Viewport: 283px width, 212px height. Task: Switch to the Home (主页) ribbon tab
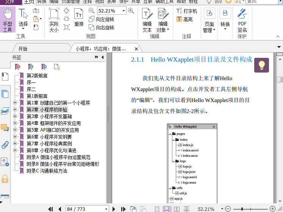[29, 2]
